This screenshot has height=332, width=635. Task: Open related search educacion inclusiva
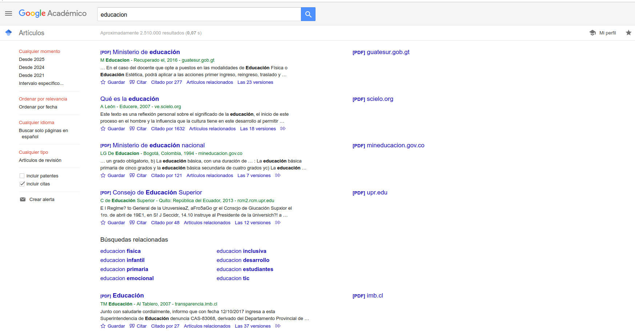241,251
